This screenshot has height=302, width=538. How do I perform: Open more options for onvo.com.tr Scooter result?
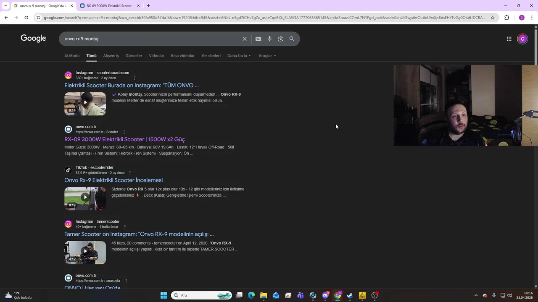pos(124,132)
